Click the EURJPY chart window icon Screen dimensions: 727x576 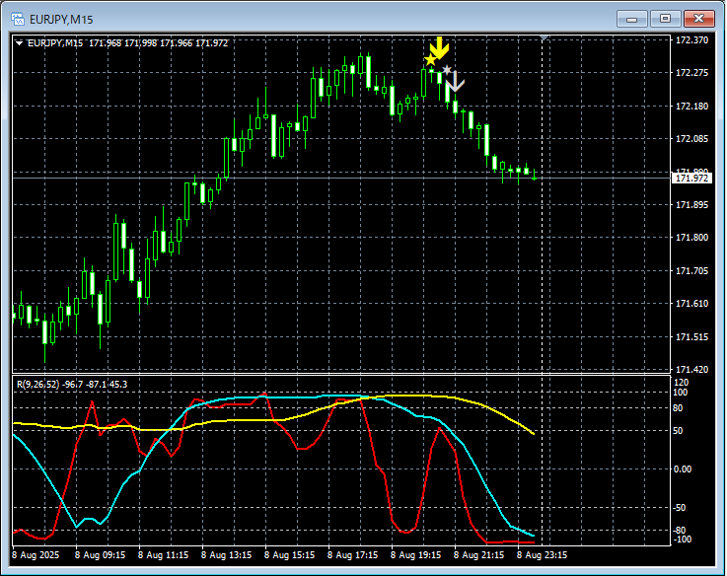[x=18, y=19]
